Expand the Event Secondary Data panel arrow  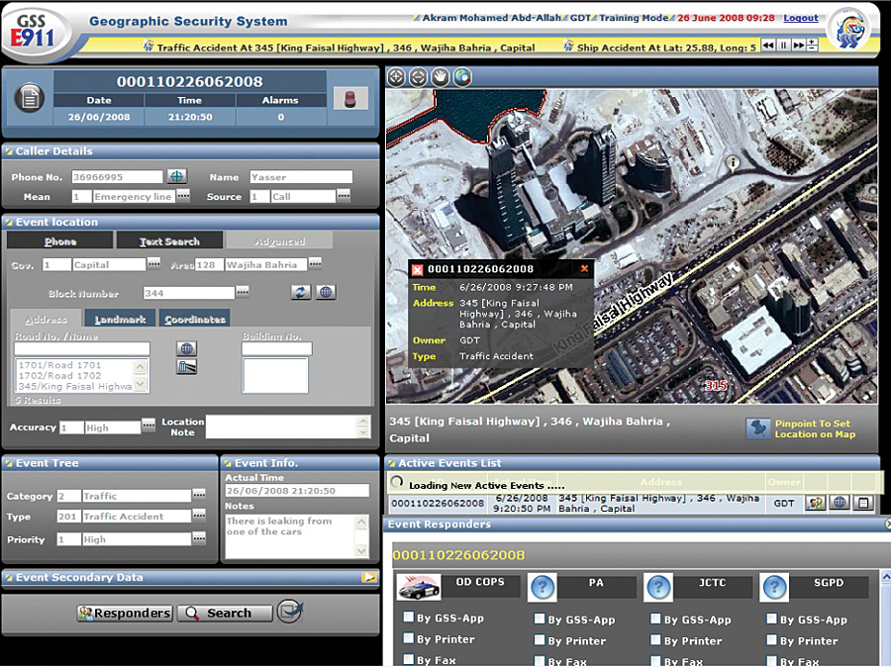[369, 577]
